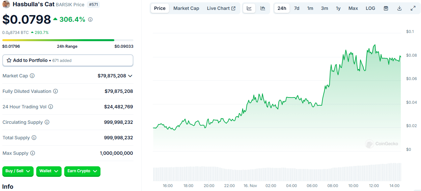Click the 0.0₆8734 BTC price text
This screenshot has height=191, width=421.
pyautogui.click(x=15, y=33)
